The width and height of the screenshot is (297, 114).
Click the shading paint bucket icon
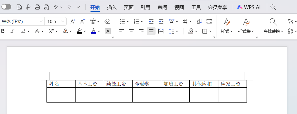[190, 31]
